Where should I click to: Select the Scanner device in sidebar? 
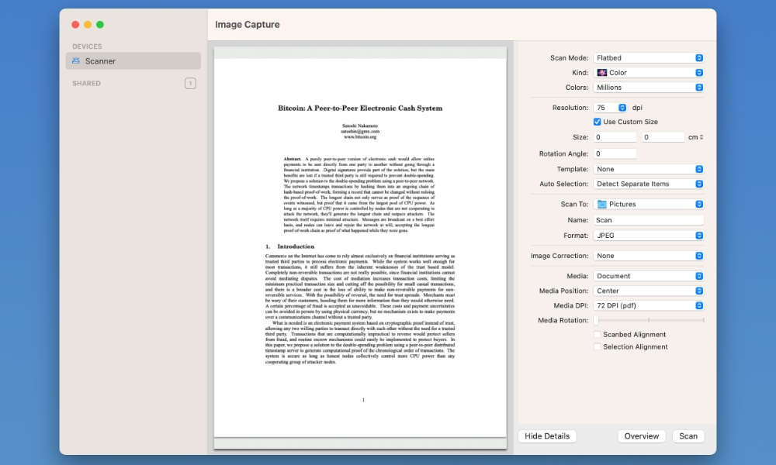[x=133, y=60]
